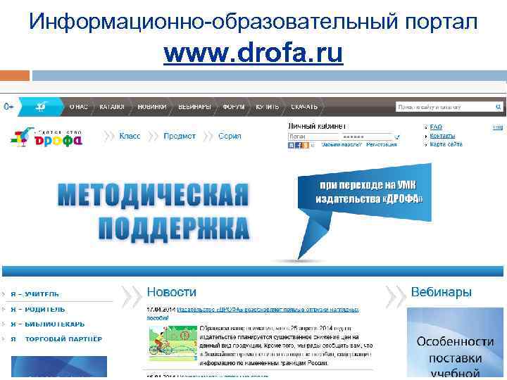Expand the Класс selector

pos(130,136)
